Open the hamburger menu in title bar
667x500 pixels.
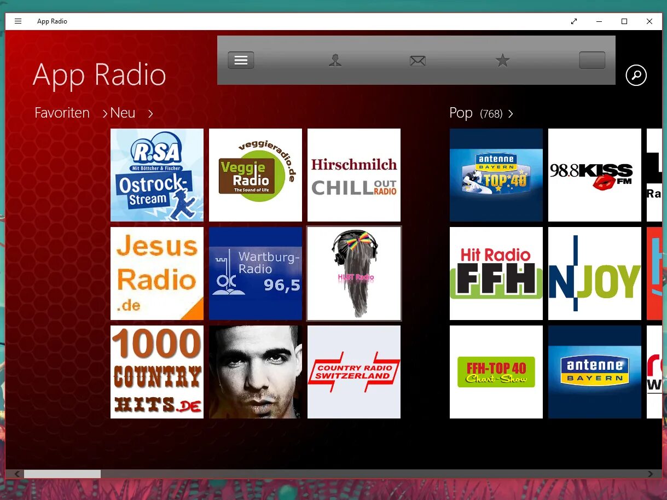click(18, 21)
